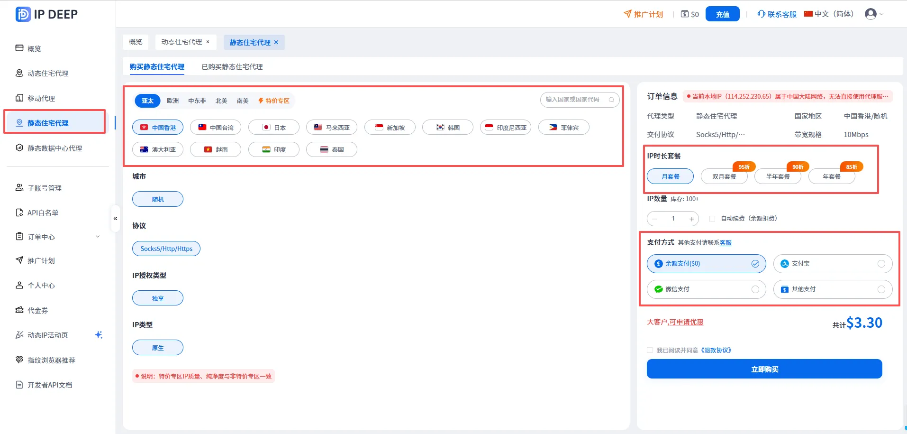Open the language dropdown showing Chinese Simplified
The width and height of the screenshot is (907, 434).
829,14
